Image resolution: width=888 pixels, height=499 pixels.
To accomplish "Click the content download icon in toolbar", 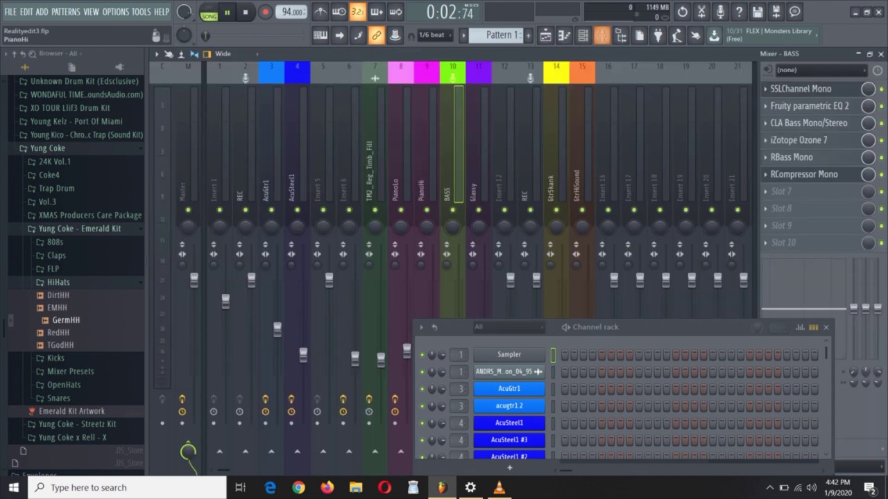I will 715,35.
